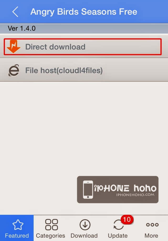
Task: Tap the circled down-arrow Download icon
Action: pos(85,225)
